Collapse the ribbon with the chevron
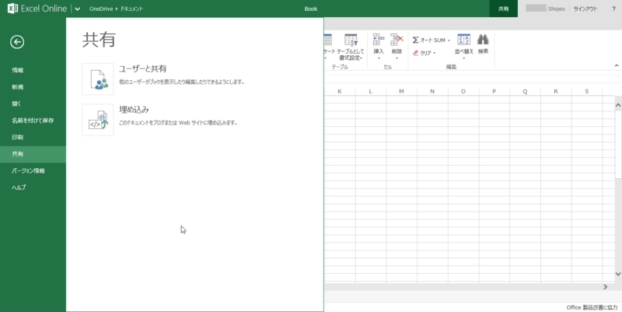Screen dimensions: 622x312 [616, 66]
